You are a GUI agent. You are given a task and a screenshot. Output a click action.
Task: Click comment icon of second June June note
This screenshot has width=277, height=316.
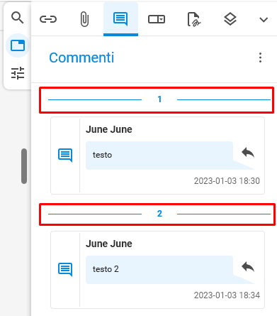point(65,270)
